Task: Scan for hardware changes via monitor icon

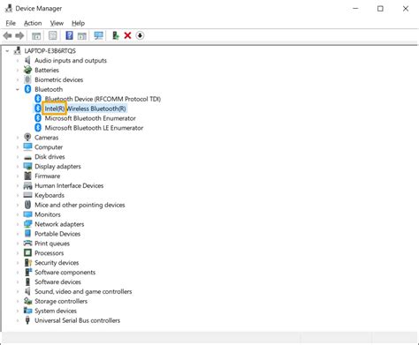Action: [x=98, y=35]
